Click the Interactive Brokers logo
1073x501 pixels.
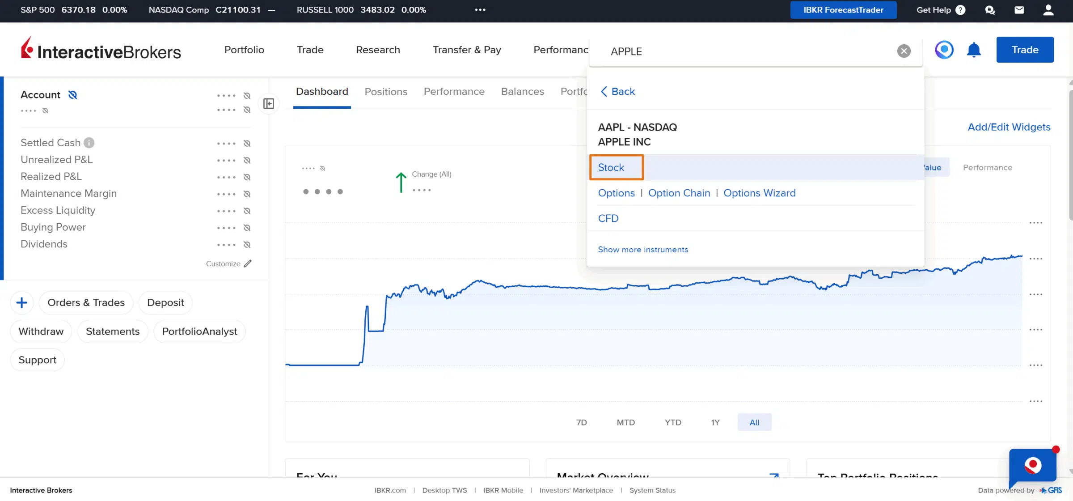(101, 49)
